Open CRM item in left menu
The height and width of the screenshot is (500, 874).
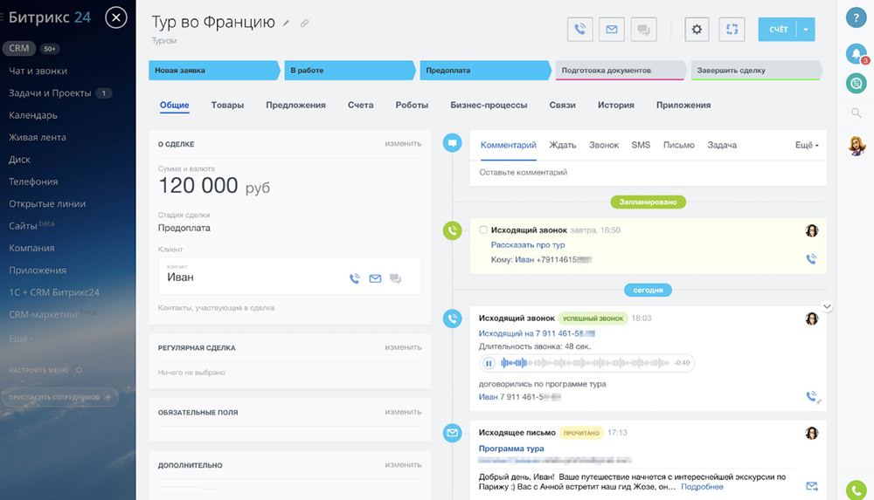(x=19, y=49)
